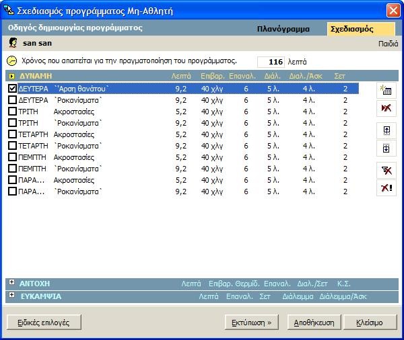Screen dimensions: 404x340
Task: Check the ΤΡΙΤΗ Ροκανίσματα checkbox
Action: click(12, 123)
